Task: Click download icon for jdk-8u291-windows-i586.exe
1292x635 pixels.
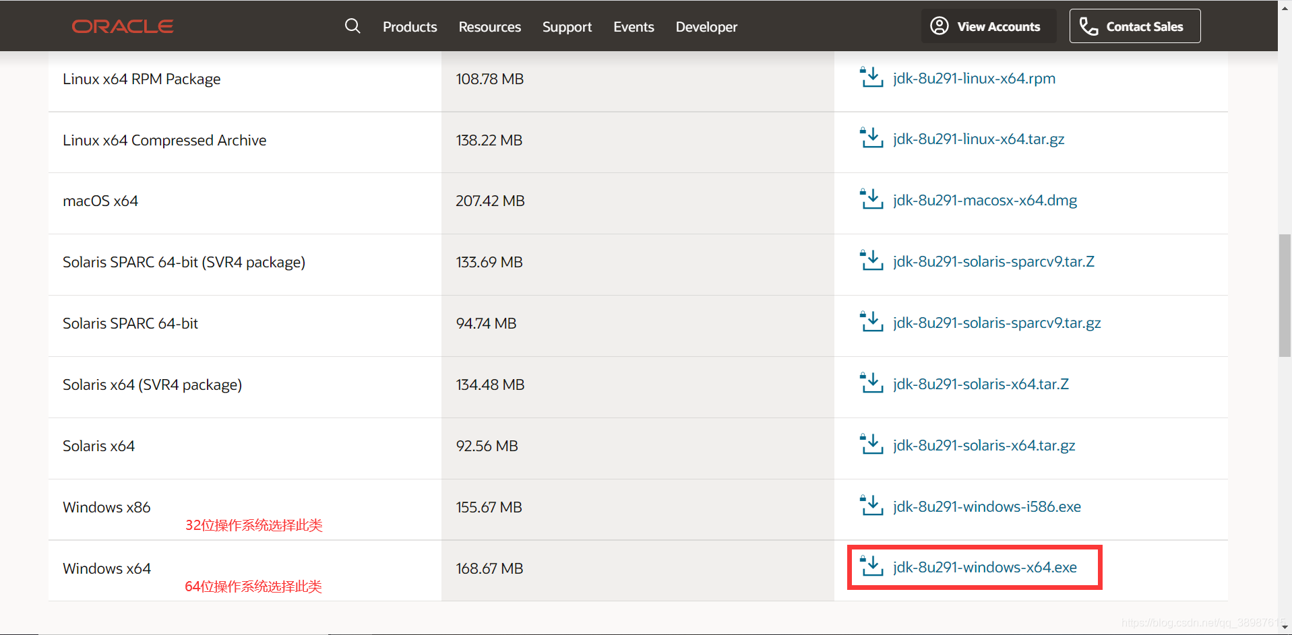Action: coord(871,506)
